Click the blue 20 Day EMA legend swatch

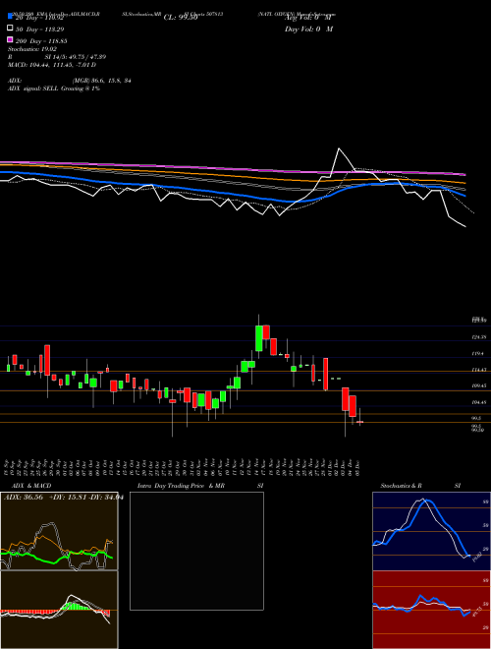pos(10,16)
